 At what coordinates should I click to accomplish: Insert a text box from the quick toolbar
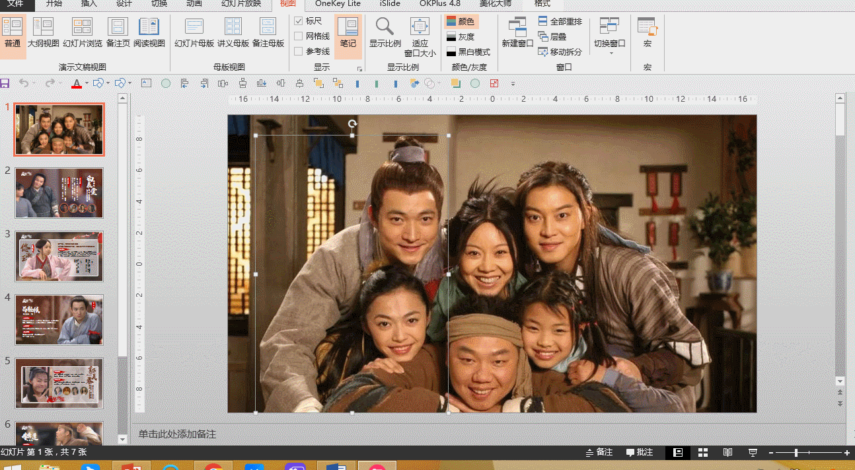pyautogui.click(x=146, y=83)
